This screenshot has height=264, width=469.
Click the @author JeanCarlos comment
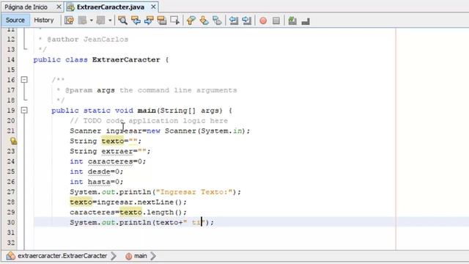pos(88,39)
